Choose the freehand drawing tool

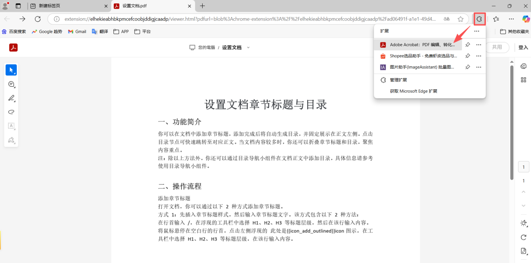[x=11, y=112]
